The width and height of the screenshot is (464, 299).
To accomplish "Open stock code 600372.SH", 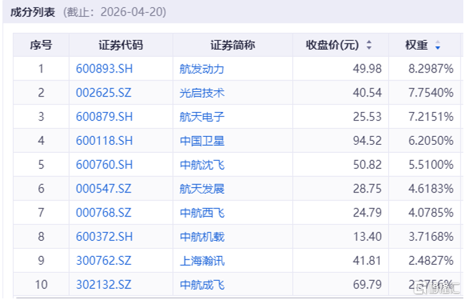I will (104, 237).
